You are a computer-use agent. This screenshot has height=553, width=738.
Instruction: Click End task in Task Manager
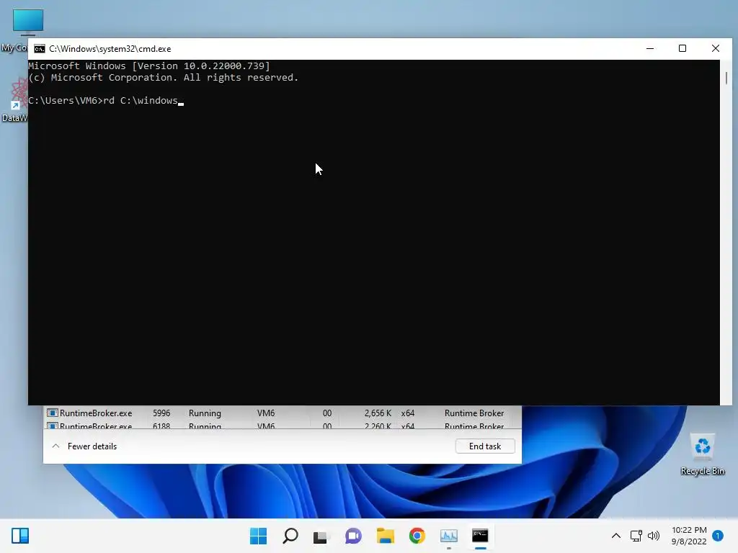click(x=485, y=446)
